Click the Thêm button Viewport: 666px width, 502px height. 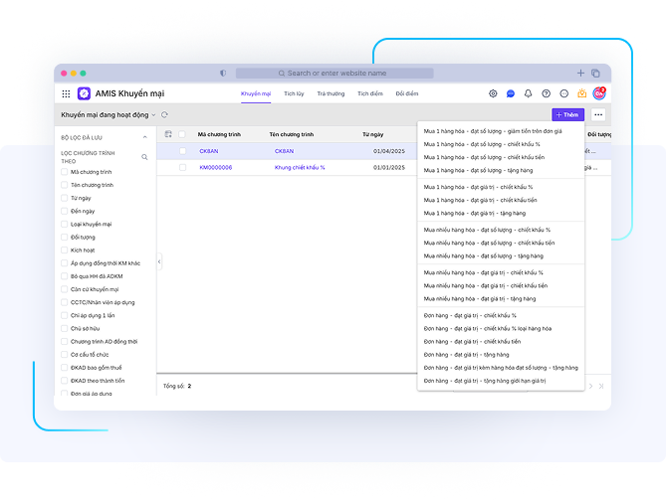(567, 115)
